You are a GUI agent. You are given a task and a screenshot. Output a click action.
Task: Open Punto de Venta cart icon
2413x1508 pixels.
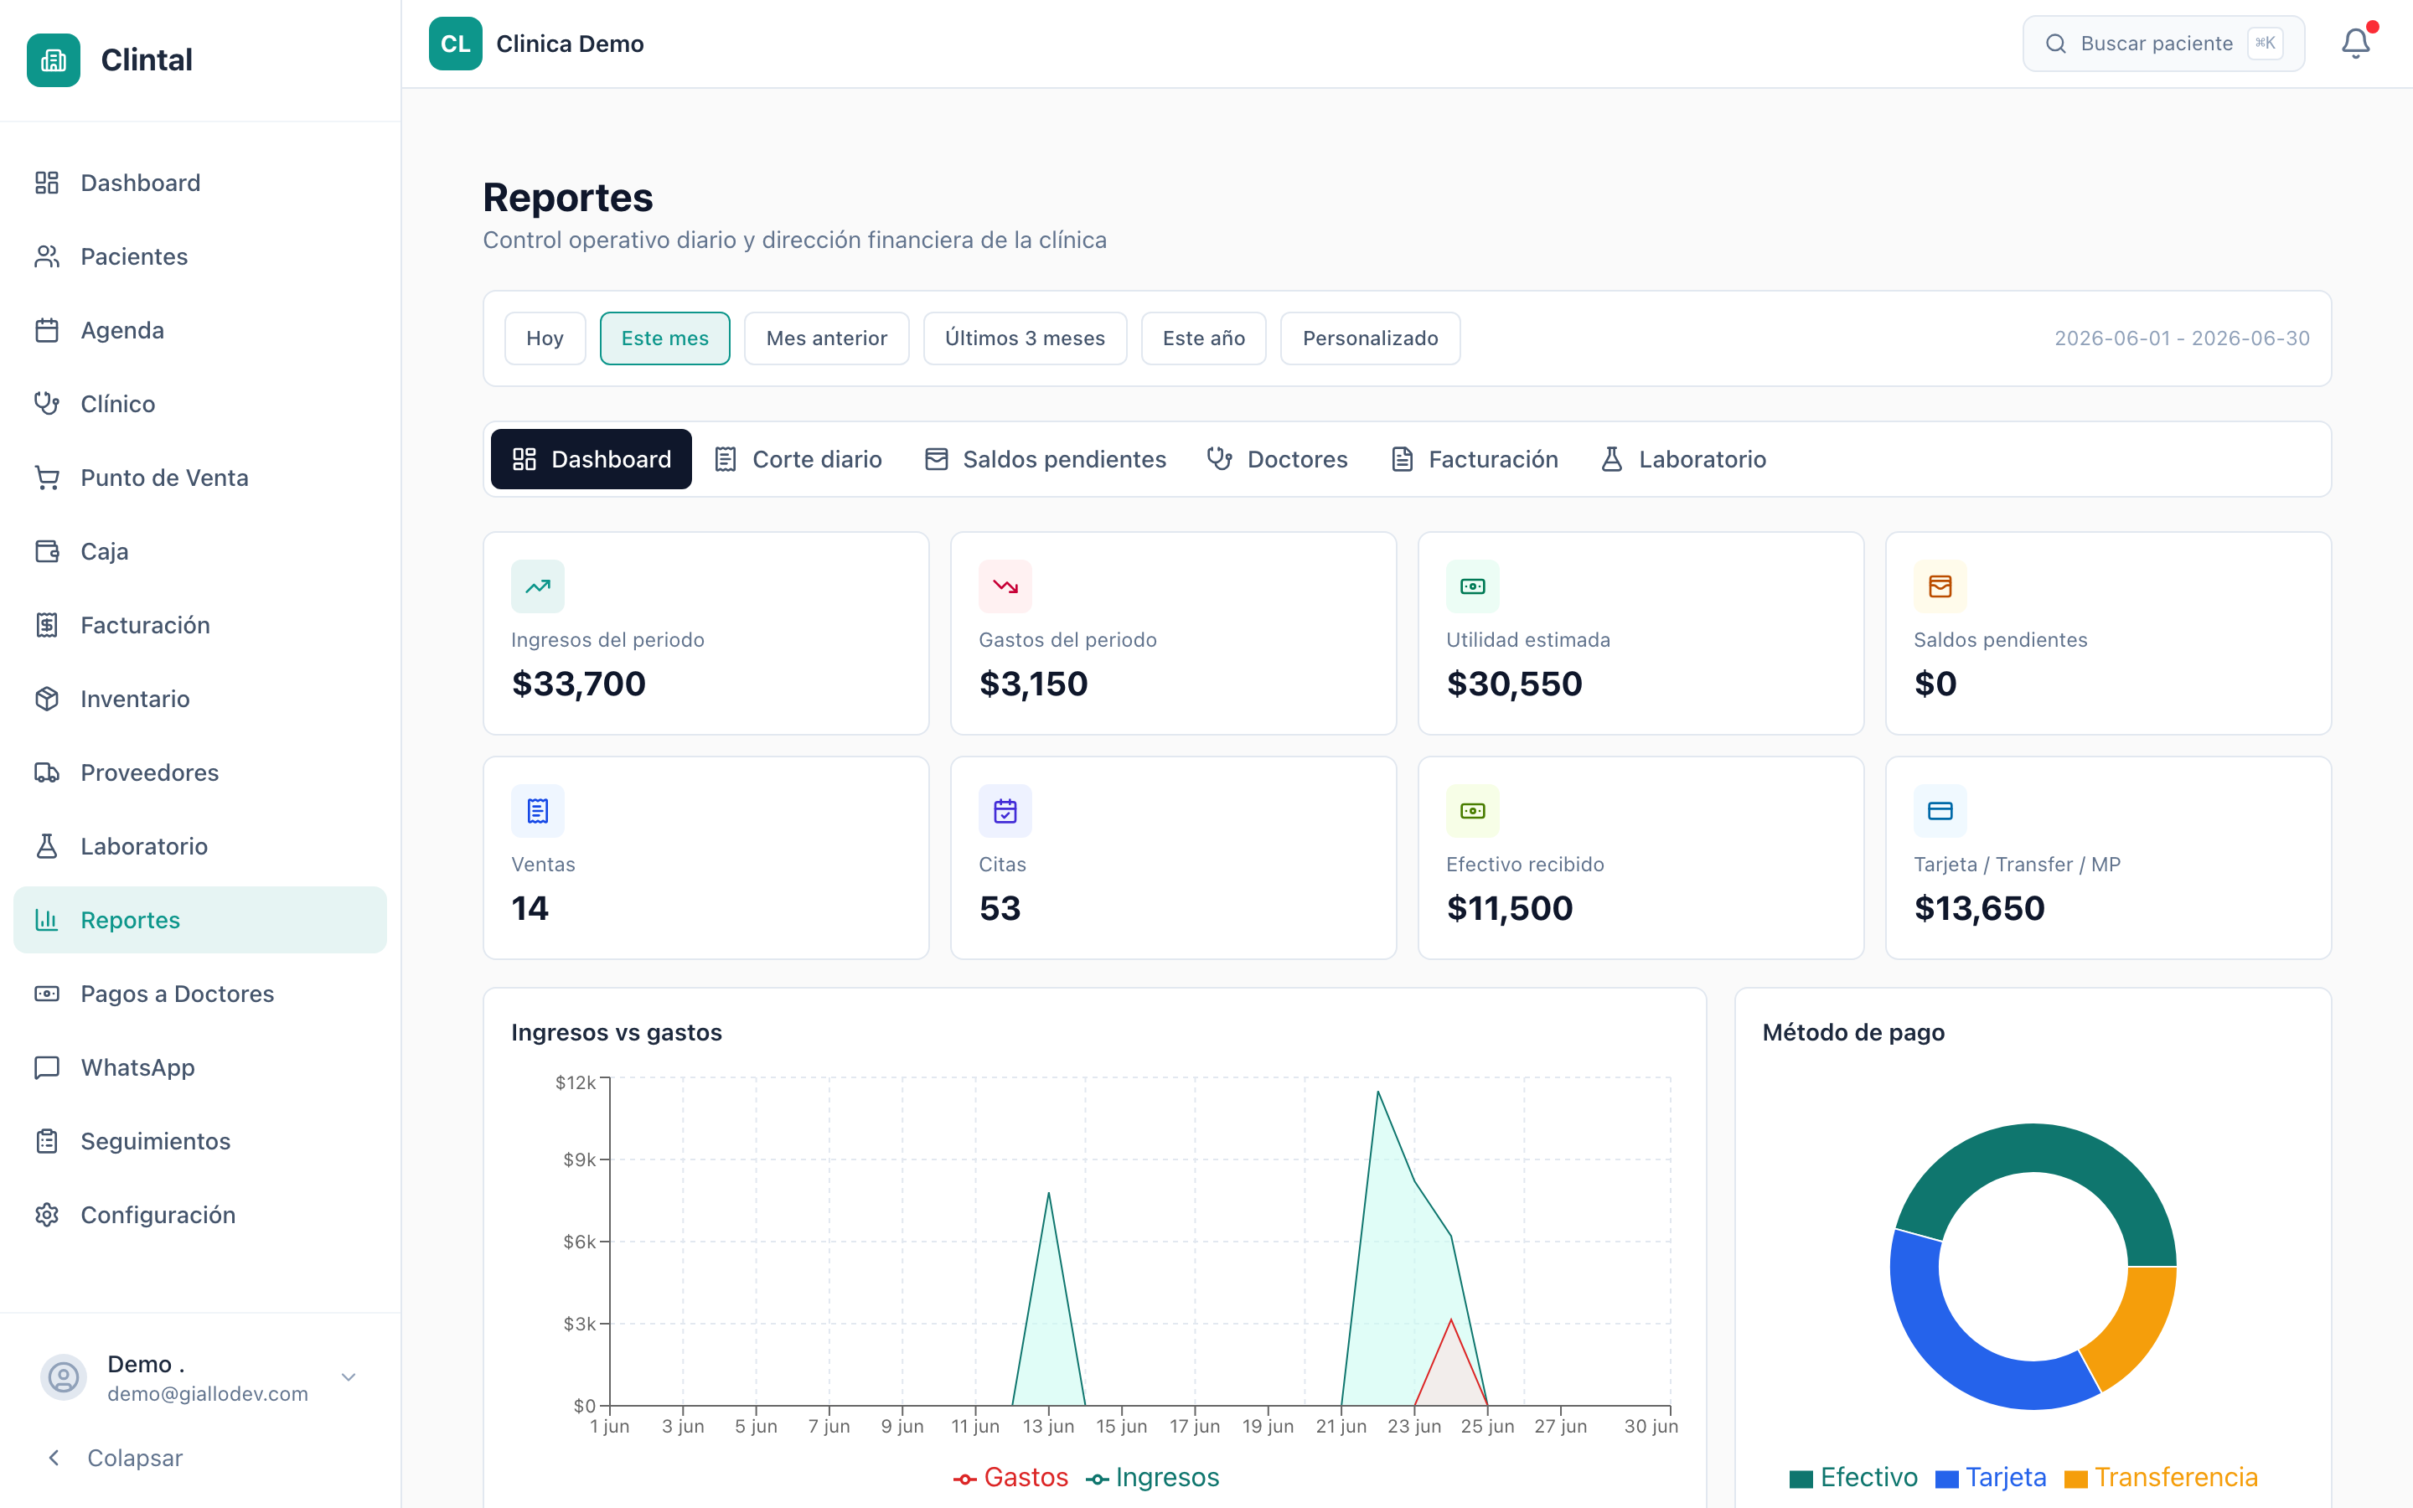(x=47, y=478)
